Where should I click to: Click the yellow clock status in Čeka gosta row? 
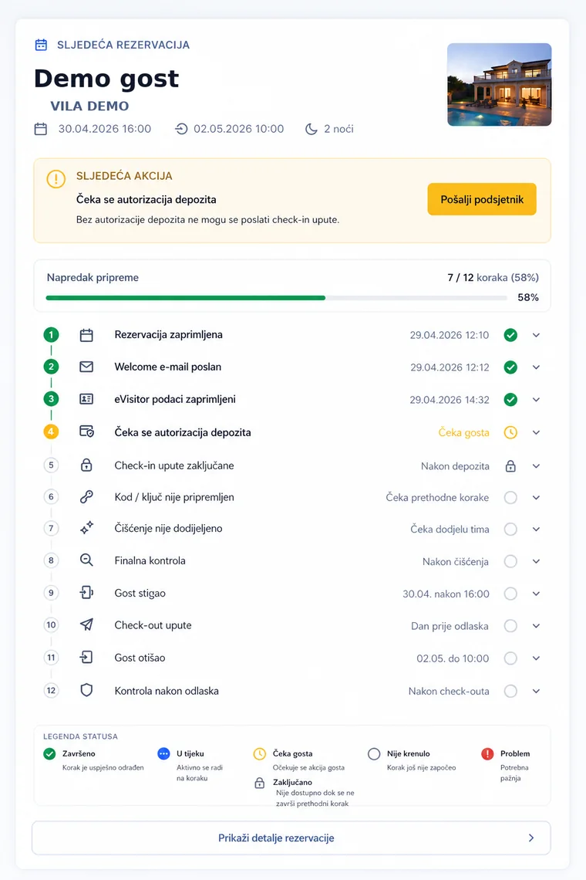click(x=510, y=433)
